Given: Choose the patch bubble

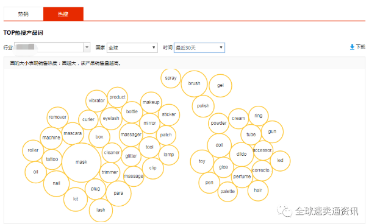Looking at the screenshot, I should [x=166, y=135].
